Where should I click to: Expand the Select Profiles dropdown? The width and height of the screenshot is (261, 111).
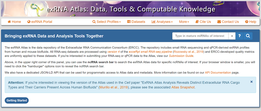click(x=106, y=22)
